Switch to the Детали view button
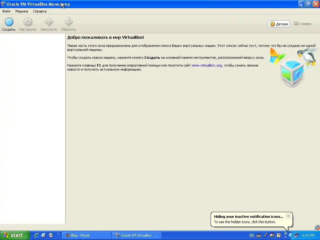Screen dimensions: 320x240 tap(279, 24)
